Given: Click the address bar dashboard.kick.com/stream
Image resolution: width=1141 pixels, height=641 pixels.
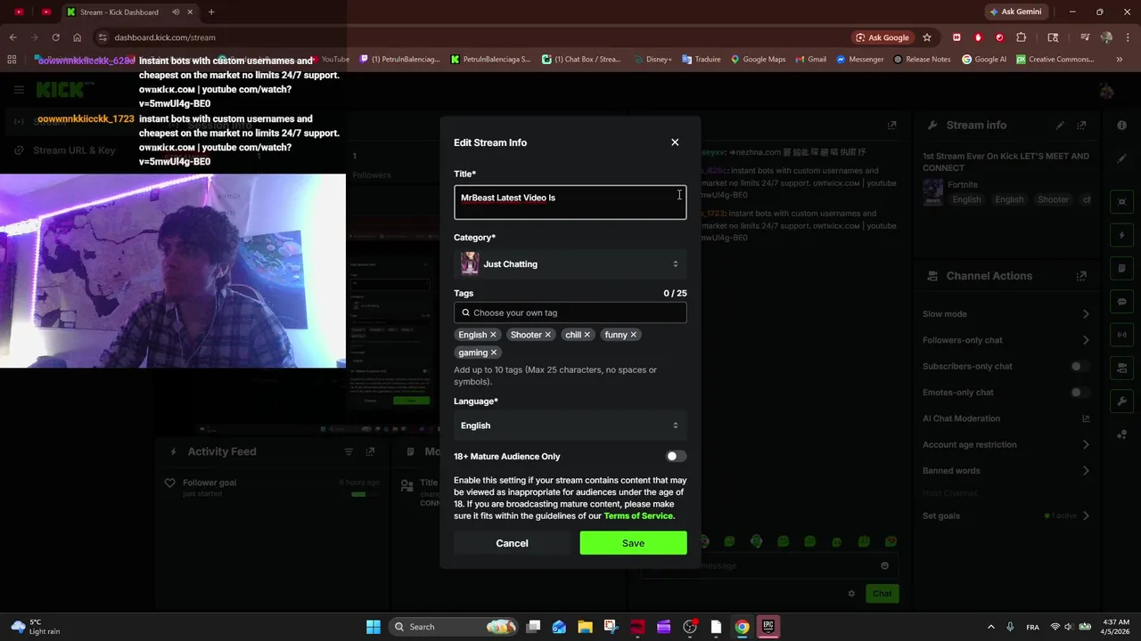Looking at the screenshot, I should pyautogui.click(x=165, y=37).
